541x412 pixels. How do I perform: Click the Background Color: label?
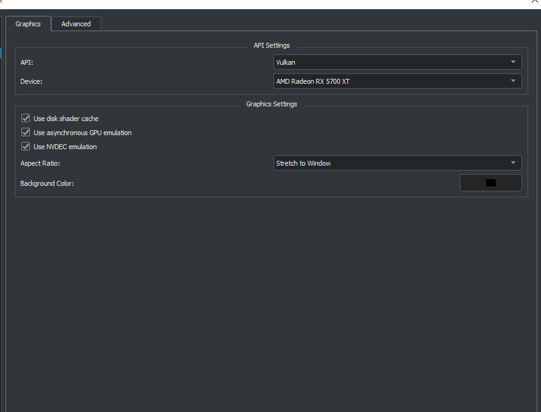[x=47, y=183]
